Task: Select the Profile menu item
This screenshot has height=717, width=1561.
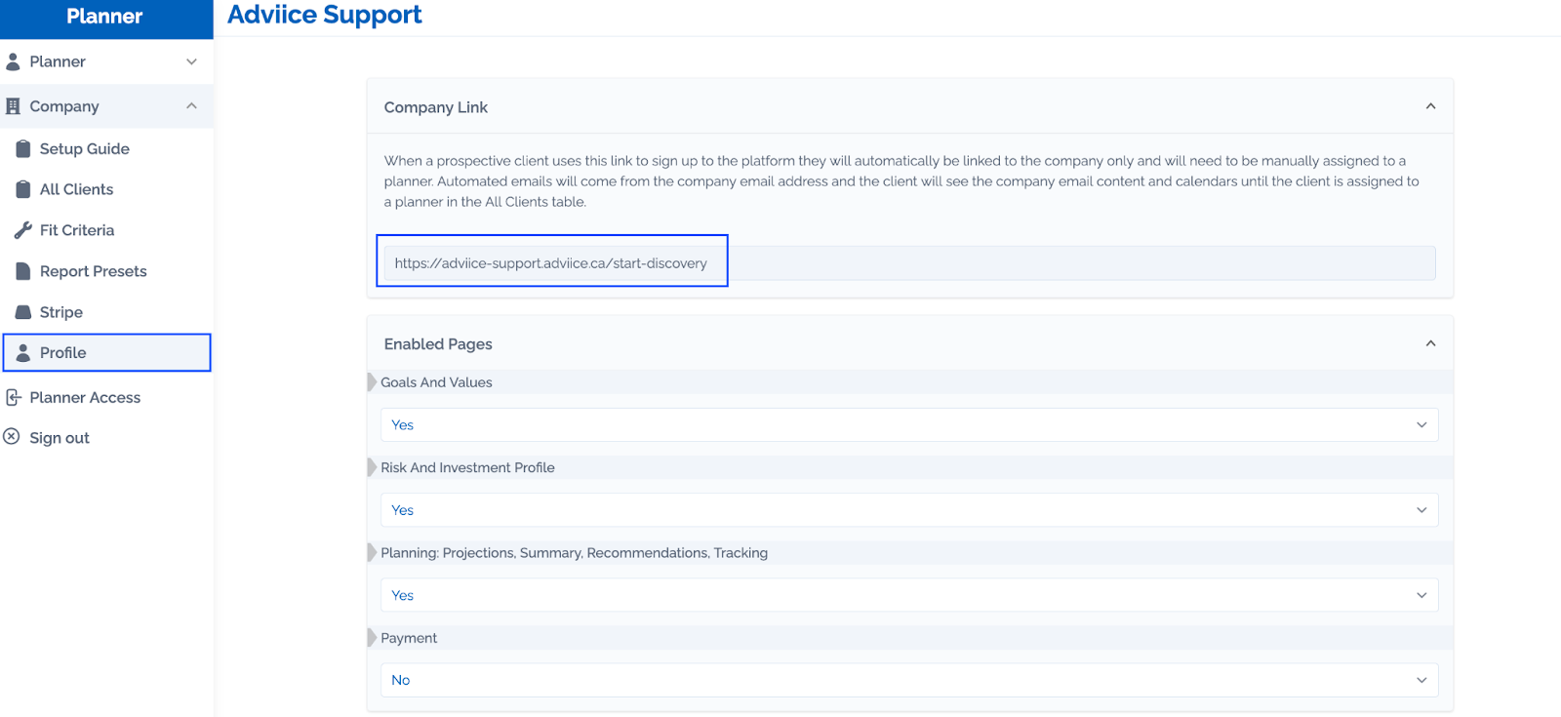Action: (106, 353)
